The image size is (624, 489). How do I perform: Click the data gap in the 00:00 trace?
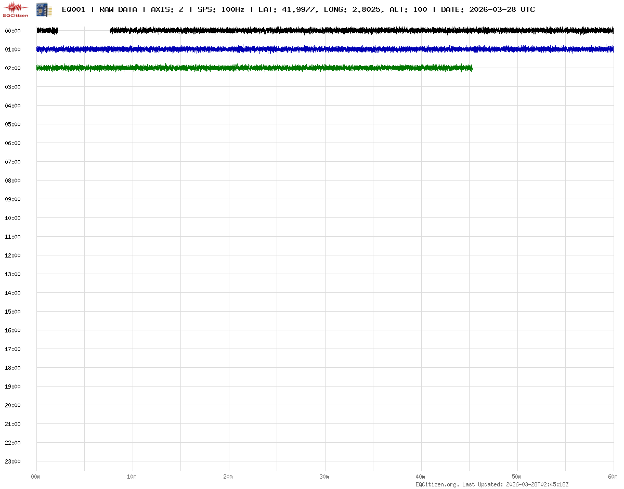click(x=84, y=31)
